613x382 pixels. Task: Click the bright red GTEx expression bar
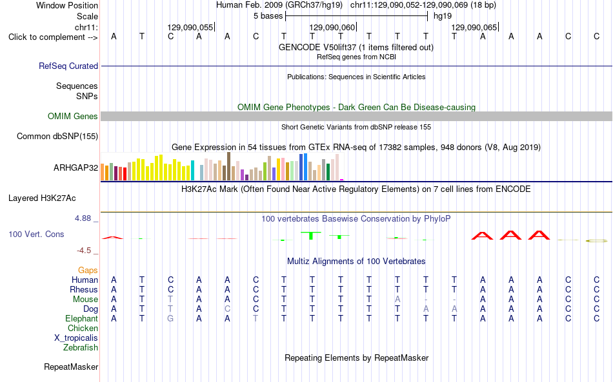click(x=125, y=174)
